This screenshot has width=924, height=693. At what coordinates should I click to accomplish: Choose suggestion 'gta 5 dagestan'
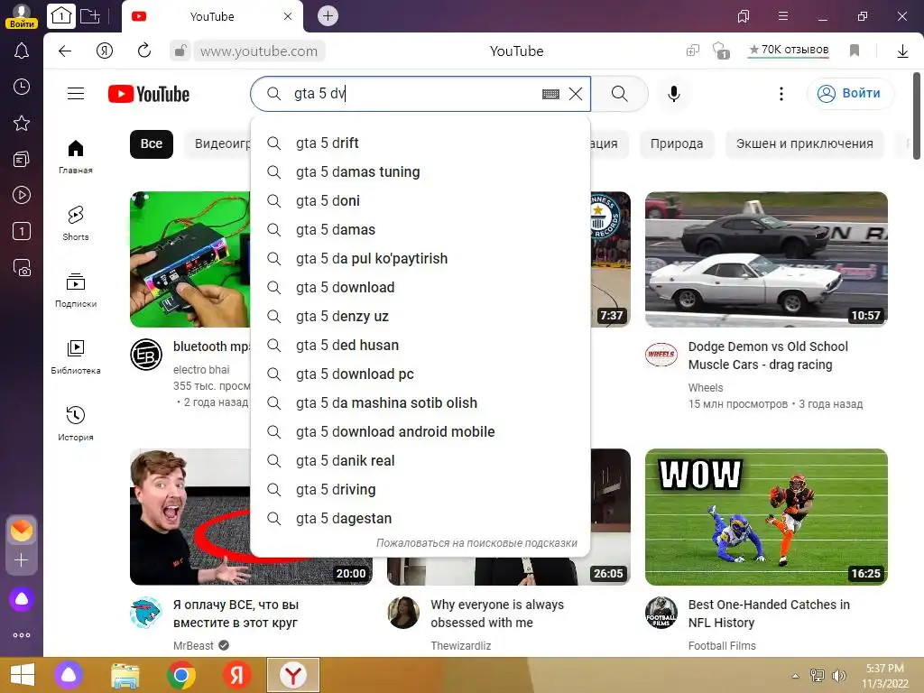point(420,519)
